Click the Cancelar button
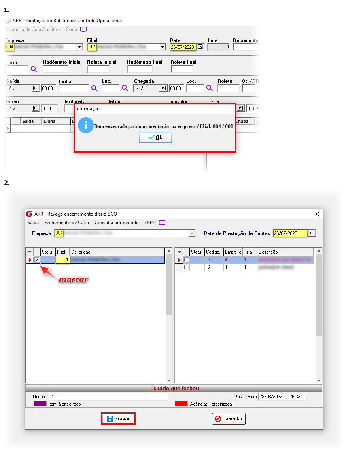This screenshot has width=348, height=454. 229,419
